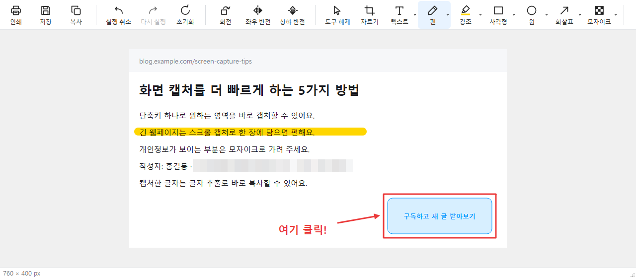Select the 자르기 crop tool
This screenshot has width=636, height=278.
pyautogui.click(x=370, y=15)
